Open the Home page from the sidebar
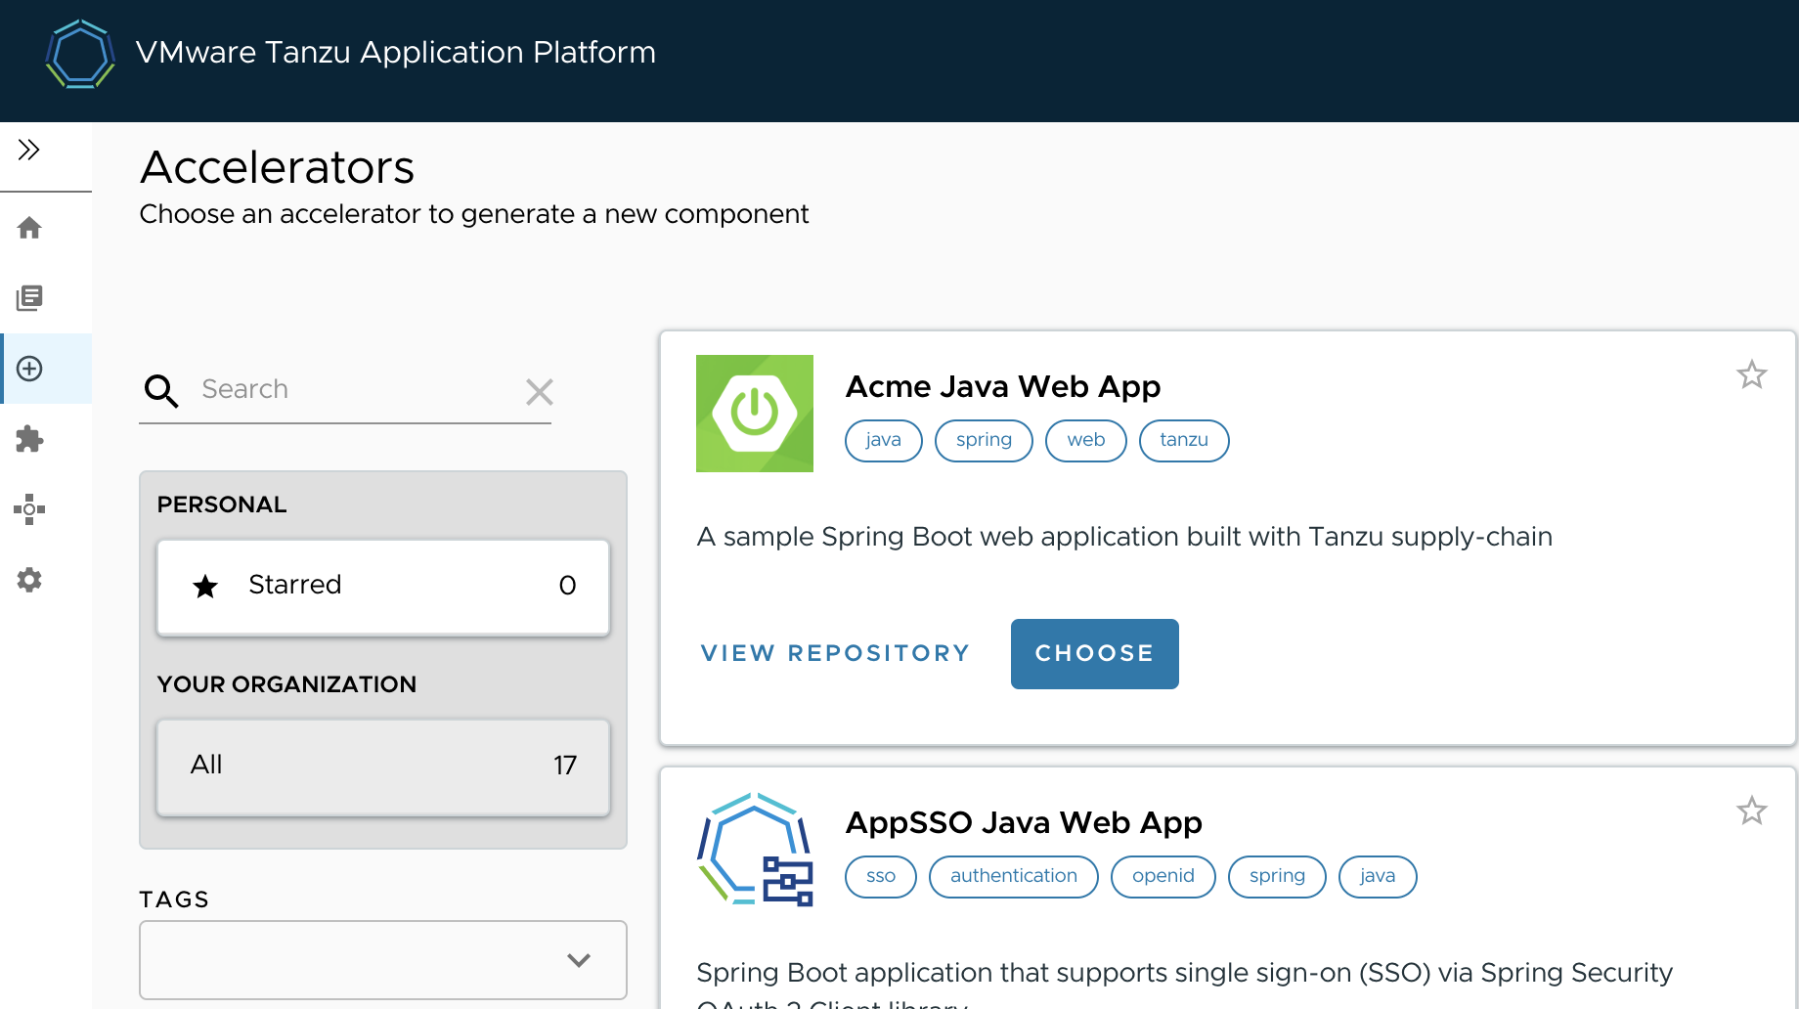Viewport: 1799px width, 1009px height. pos(29,228)
